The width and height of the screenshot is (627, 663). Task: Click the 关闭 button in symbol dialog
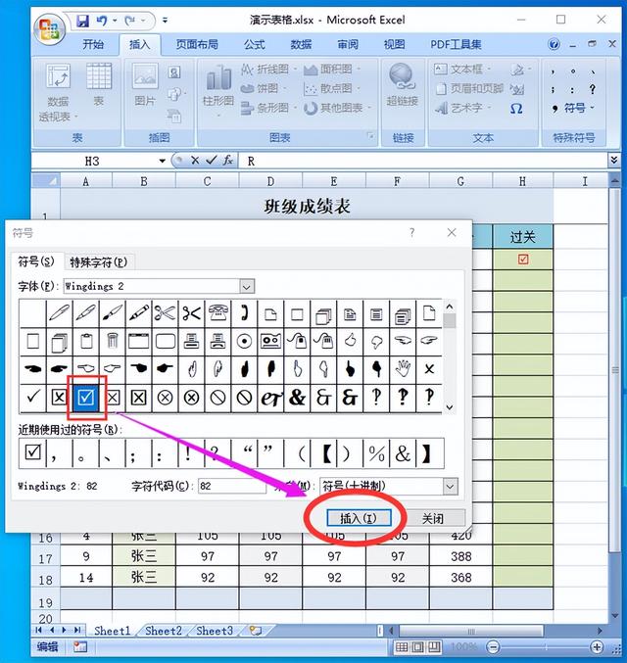tap(432, 518)
